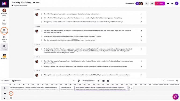Open the Support Enterprise WS workspace link
180x101 pixels.
(x=20, y=6)
